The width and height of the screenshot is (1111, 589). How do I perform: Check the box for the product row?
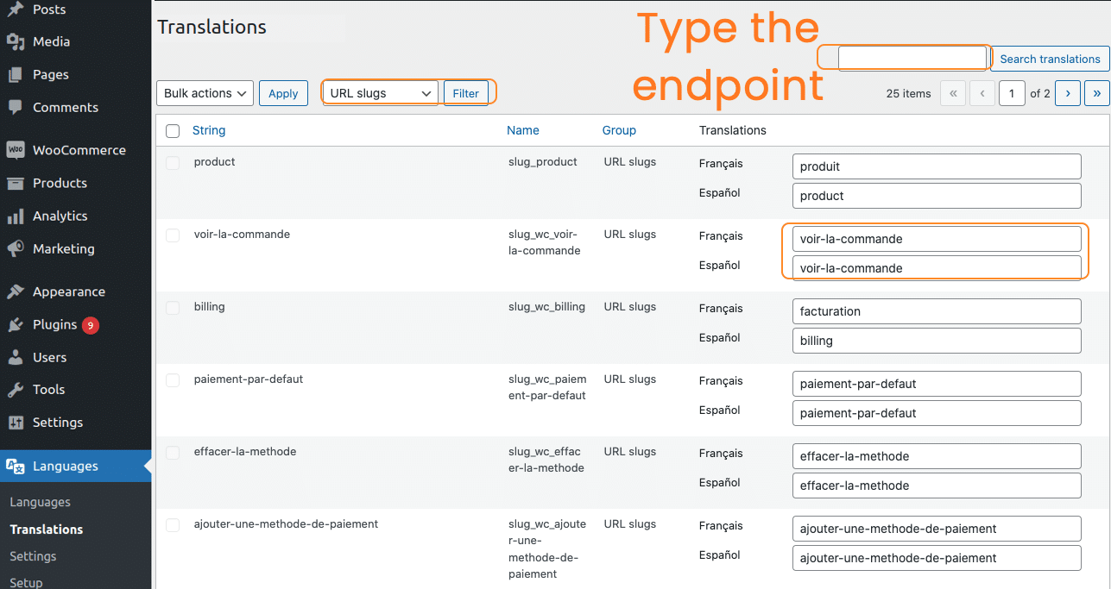click(x=173, y=162)
